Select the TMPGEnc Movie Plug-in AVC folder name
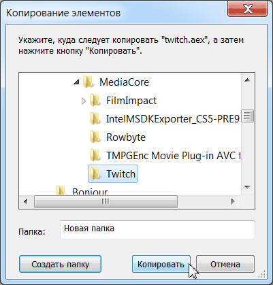Viewport: 273px width, 285px height. tap(173, 156)
